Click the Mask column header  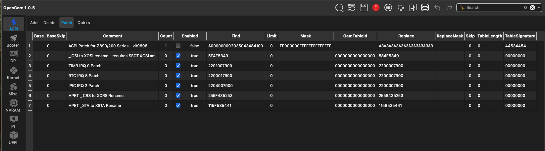tap(306, 36)
